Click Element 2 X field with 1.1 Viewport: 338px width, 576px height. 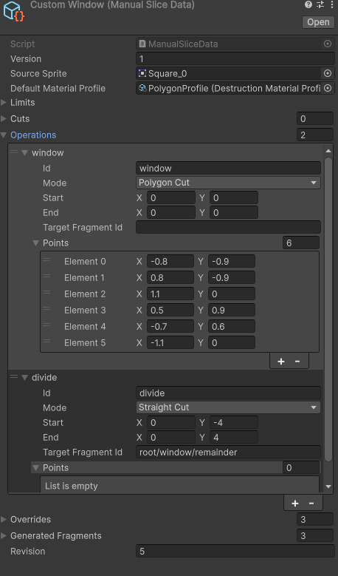(x=170, y=294)
